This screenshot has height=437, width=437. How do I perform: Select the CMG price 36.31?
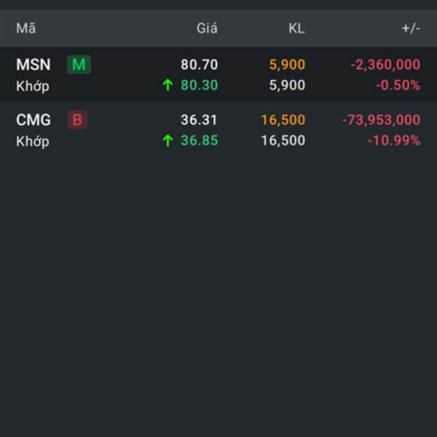(199, 120)
